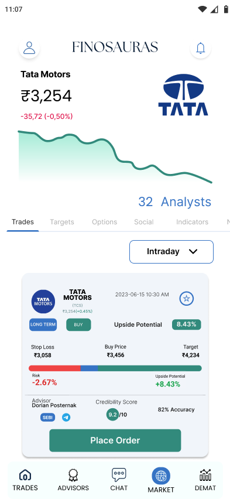Click the risk-reward progress bar
This screenshot has height=499, width=230.
115,368
